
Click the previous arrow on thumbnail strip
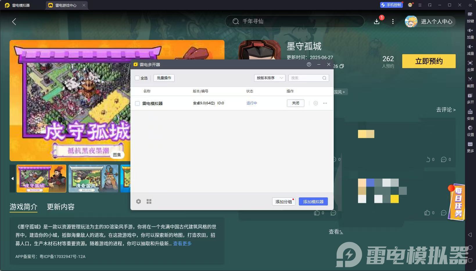coord(12,179)
